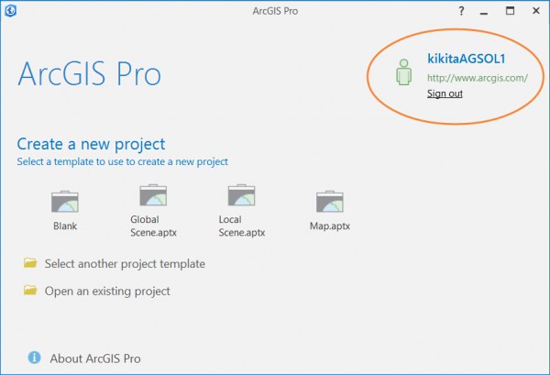Click the blue info icon for About ArcGIS Pro
Viewport: 550px width, 375px height.
pos(35,358)
